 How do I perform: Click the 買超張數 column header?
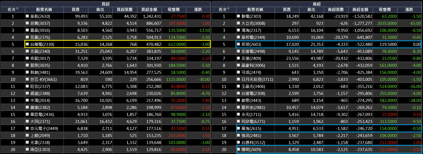pyautogui.click(x=125, y=10)
